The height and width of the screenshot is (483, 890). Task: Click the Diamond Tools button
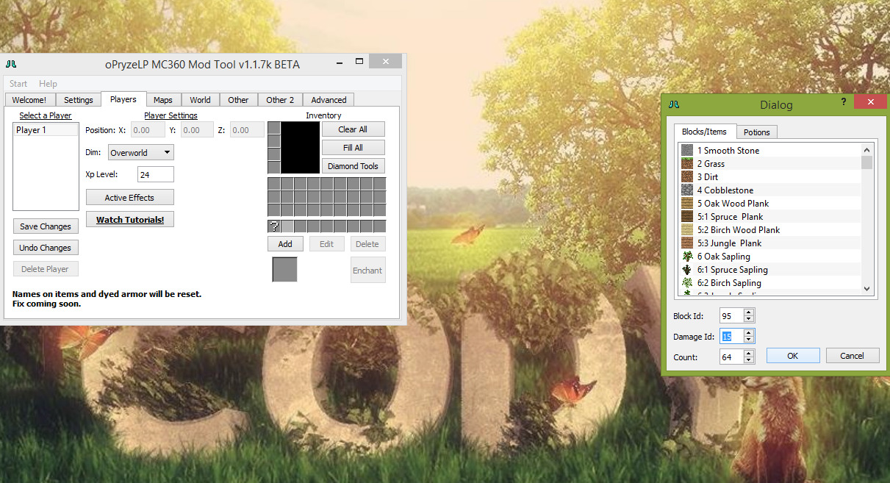coord(353,166)
